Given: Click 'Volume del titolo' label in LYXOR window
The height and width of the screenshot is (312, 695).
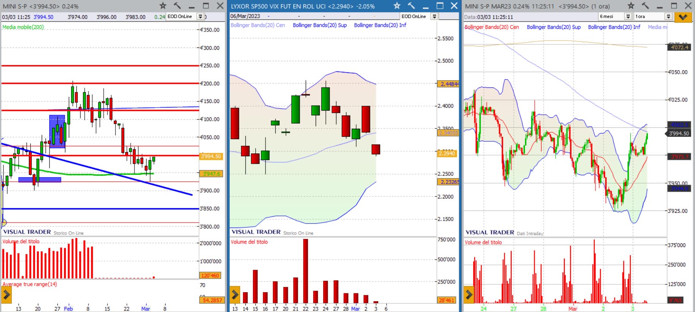Looking at the screenshot, I should click(x=249, y=242).
